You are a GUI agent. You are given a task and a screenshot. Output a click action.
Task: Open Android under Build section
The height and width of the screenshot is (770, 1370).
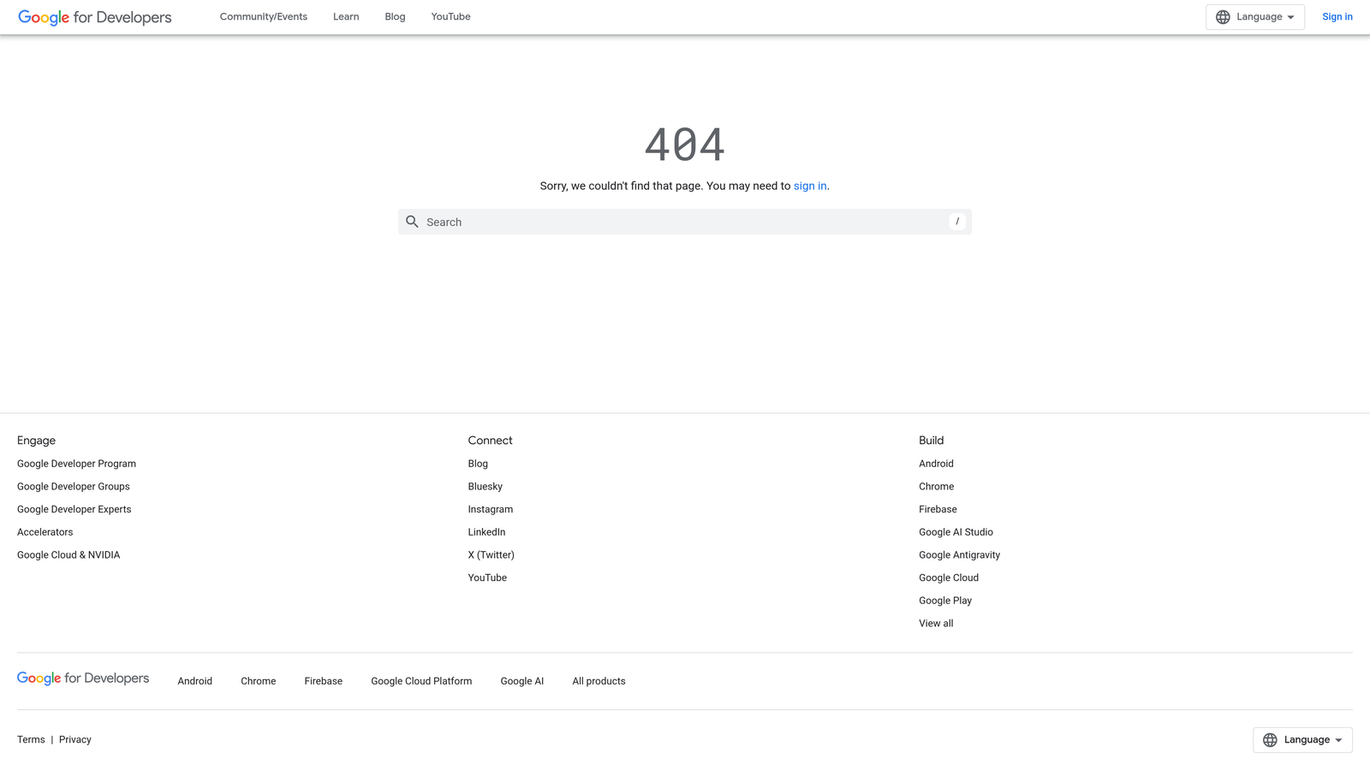click(x=936, y=464)
